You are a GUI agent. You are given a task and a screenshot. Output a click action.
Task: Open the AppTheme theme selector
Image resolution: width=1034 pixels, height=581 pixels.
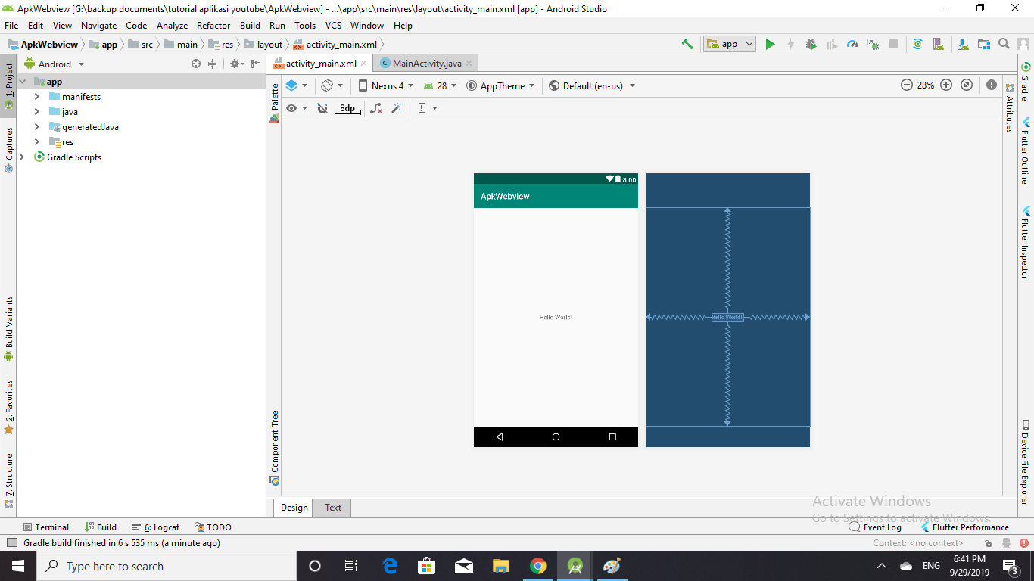click(x=501, y=85)
